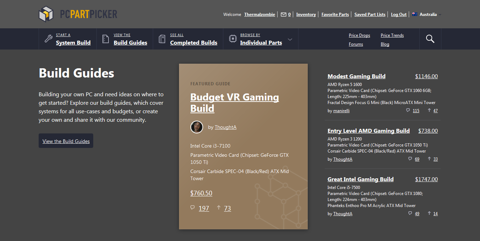Click Log Out

(399, 15)
